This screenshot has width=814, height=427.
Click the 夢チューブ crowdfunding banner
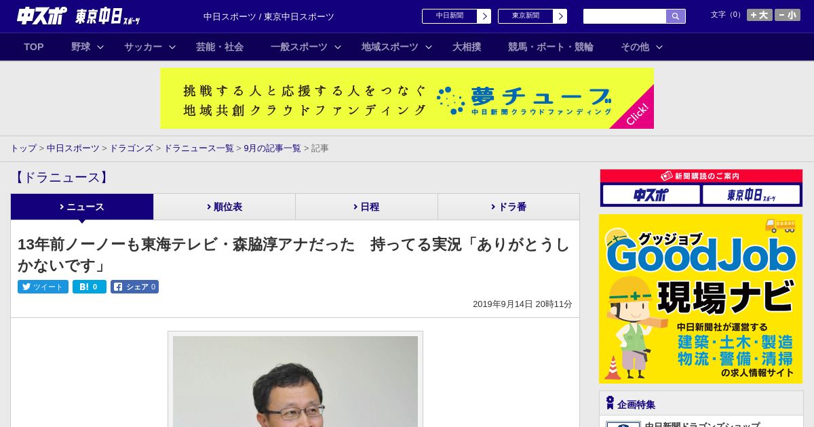407,98
